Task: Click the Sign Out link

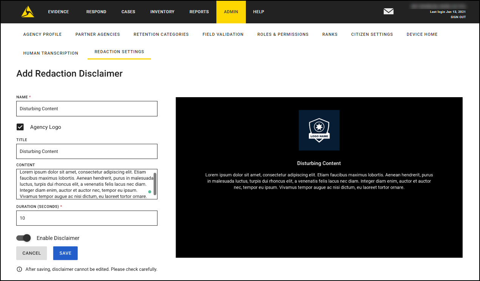Action: click(458, 17)
